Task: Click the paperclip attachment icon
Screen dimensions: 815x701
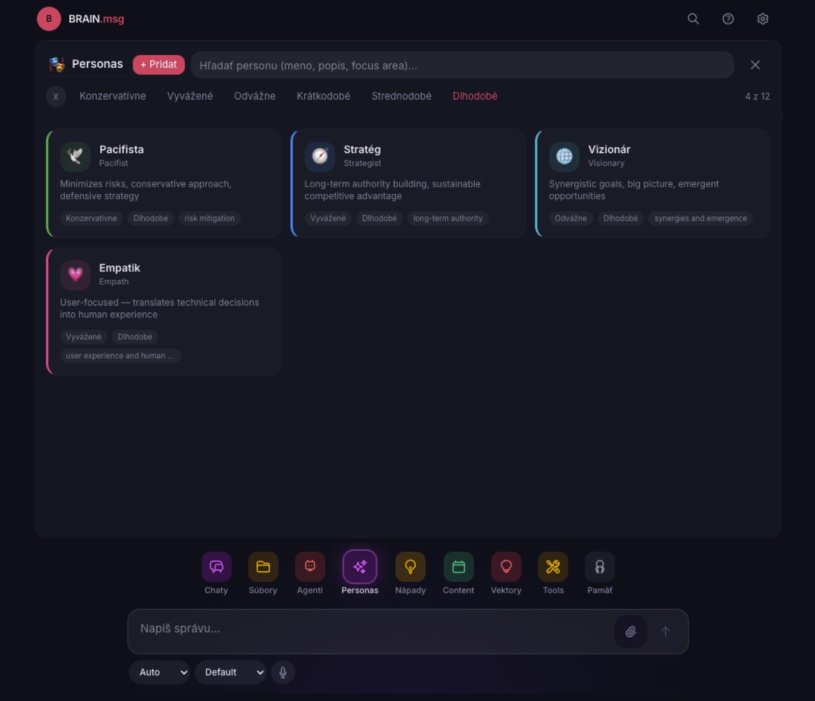Action: (631, 632)
